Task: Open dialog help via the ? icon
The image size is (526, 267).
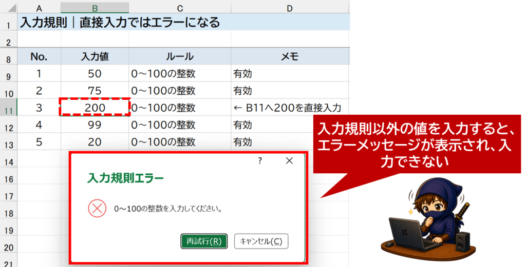Action: point(259,161)
